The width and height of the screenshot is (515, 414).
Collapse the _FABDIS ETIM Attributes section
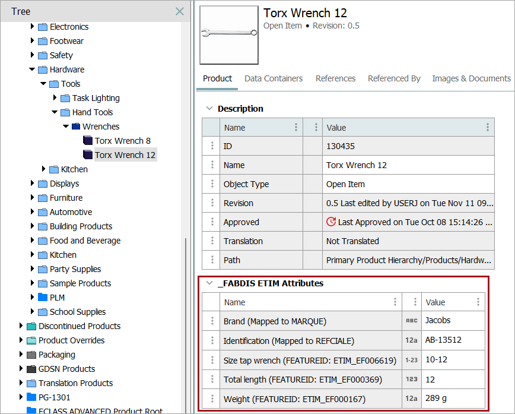pos(209,283)
